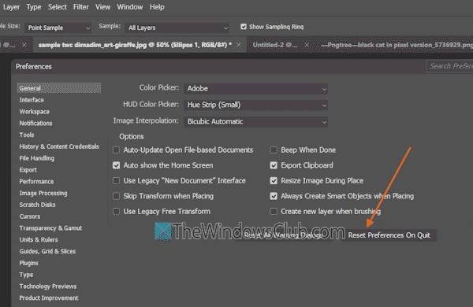Open the Window menu
The width and height of the screenshot is (473, 307).
(x=130, y=7)
